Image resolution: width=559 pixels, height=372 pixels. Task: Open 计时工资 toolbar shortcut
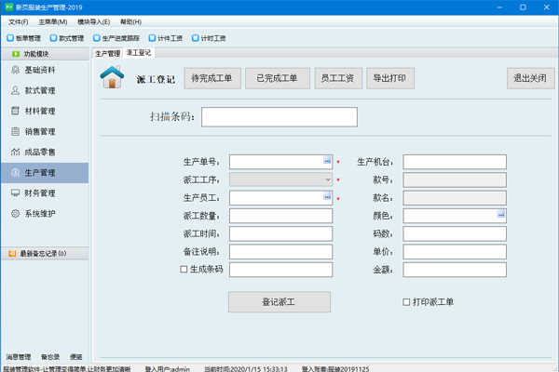209,38
